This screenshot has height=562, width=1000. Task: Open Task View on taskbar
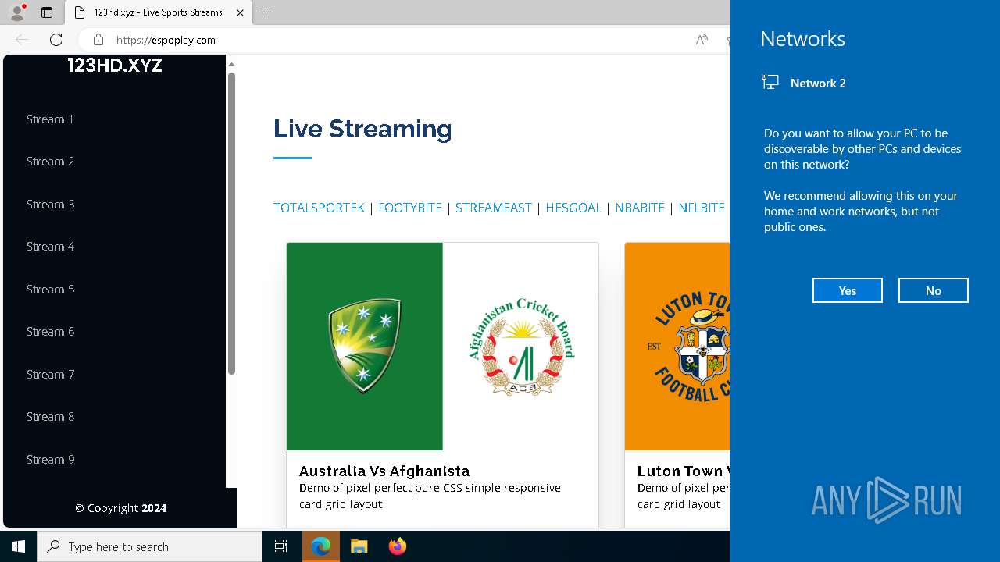[x=281, y=546]
